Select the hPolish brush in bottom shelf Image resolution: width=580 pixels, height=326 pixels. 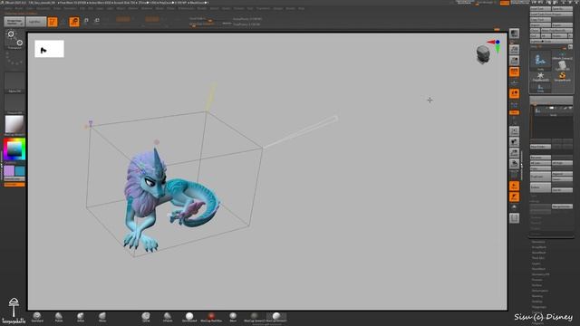(168, 317)
